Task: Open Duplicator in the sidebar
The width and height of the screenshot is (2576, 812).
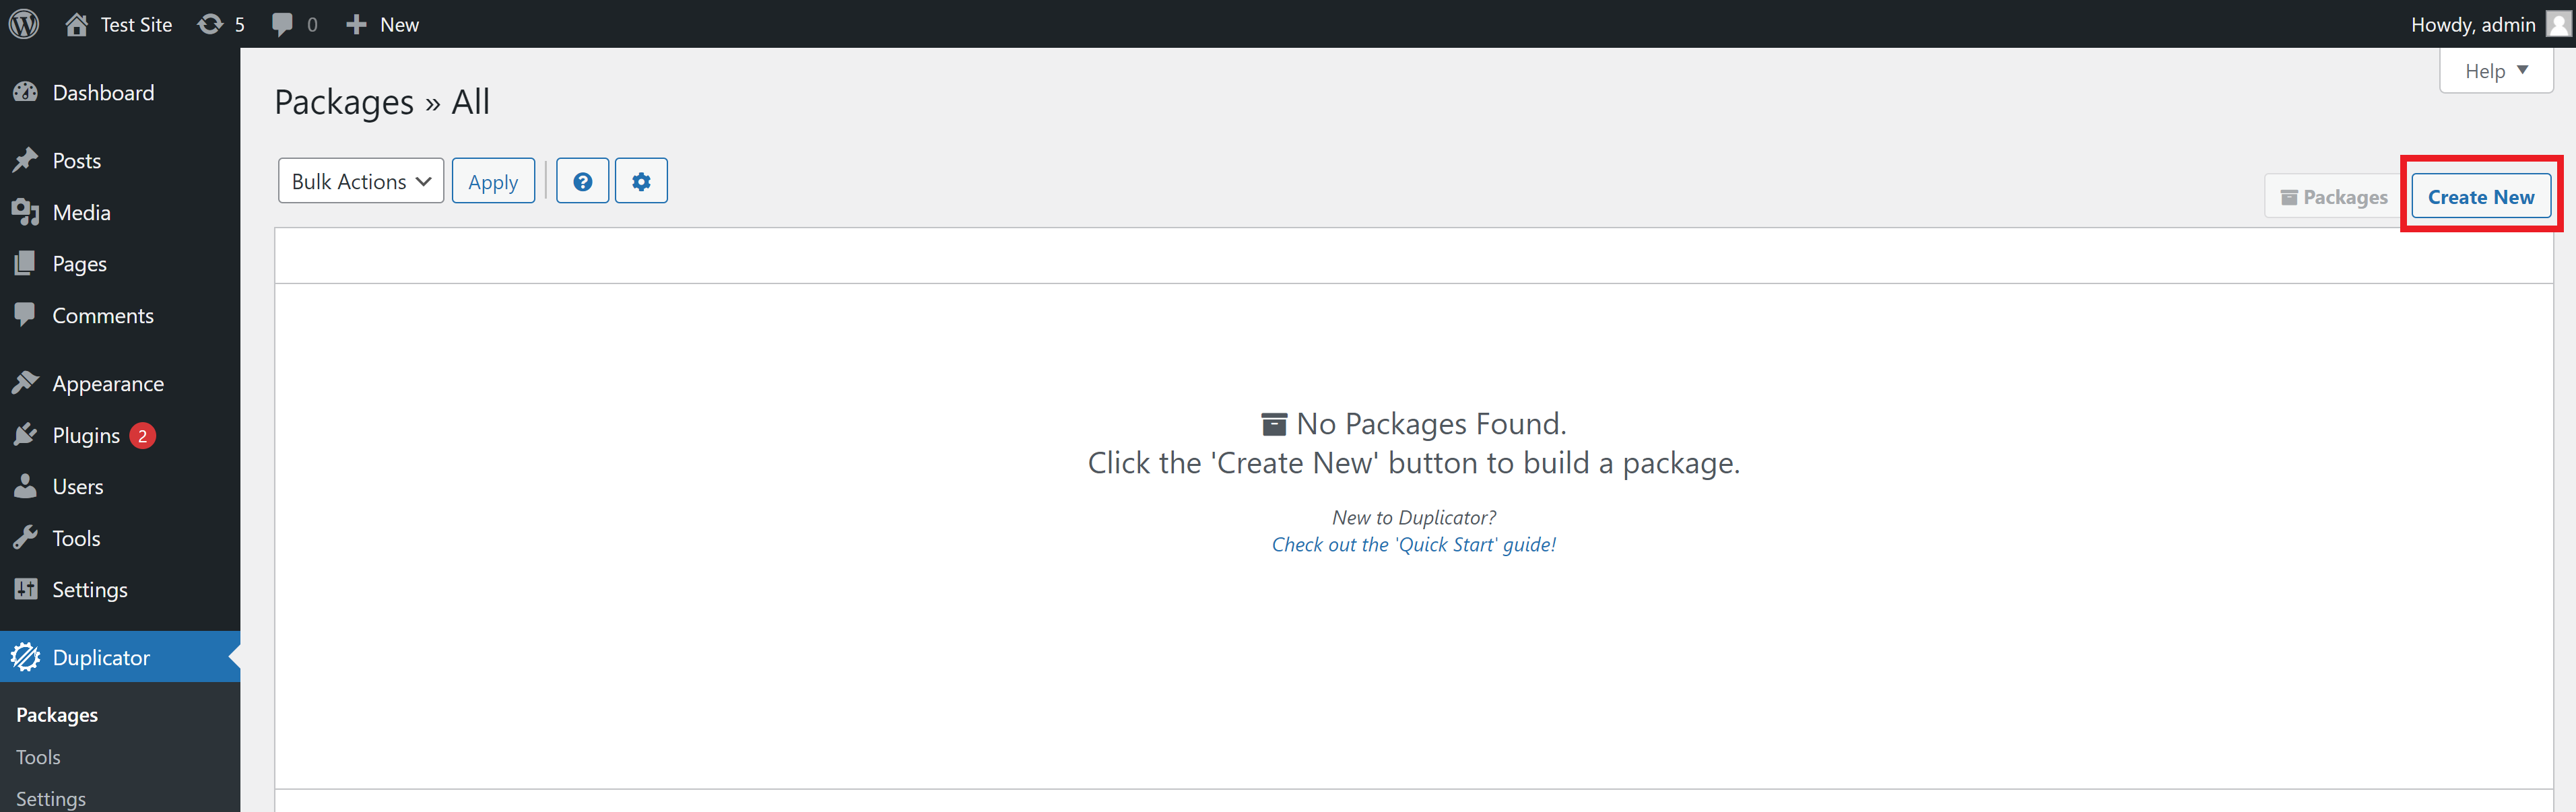Action: tap(100, 657)
